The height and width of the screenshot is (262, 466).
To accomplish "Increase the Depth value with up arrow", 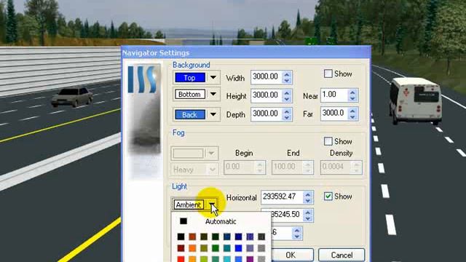I will [x=287, y=111].
